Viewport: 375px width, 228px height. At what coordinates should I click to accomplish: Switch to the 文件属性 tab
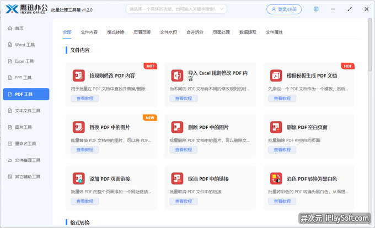point(274,32)
